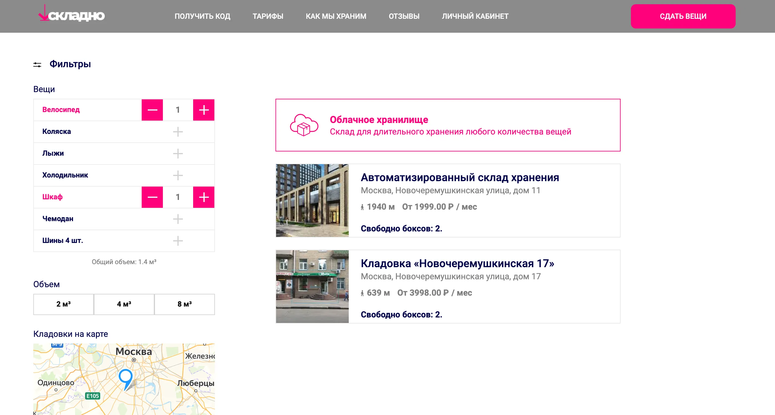Add Лыжи with its plus icon
The width and height of the screenshot is (775, 415).
tap(178, 154)
